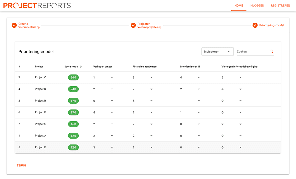Viewport: 296px width, 179px height.
Task: Sort by the Score totaal column header
Action: (71, 67)
